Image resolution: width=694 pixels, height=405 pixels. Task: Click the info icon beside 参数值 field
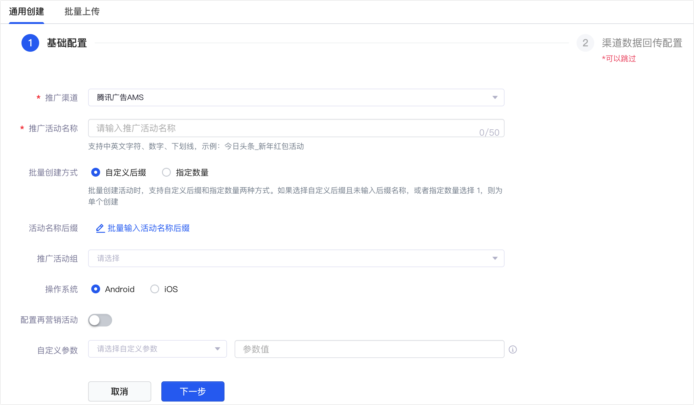pyautogui.click(x=512, y=349)
